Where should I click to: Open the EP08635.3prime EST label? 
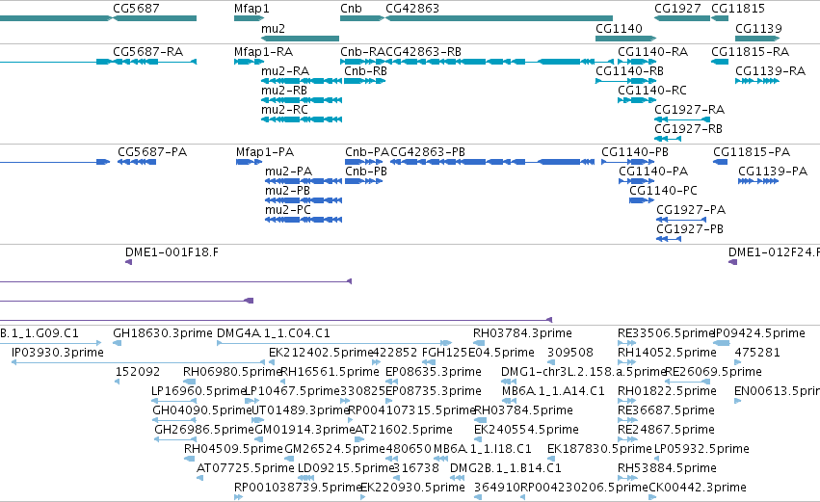(x=434, y=372)
